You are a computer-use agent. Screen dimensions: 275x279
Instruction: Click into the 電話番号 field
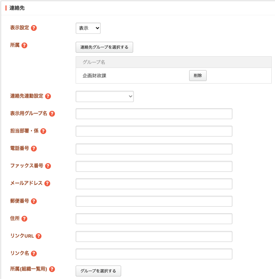pyautogui.click(x=154, y=149)
